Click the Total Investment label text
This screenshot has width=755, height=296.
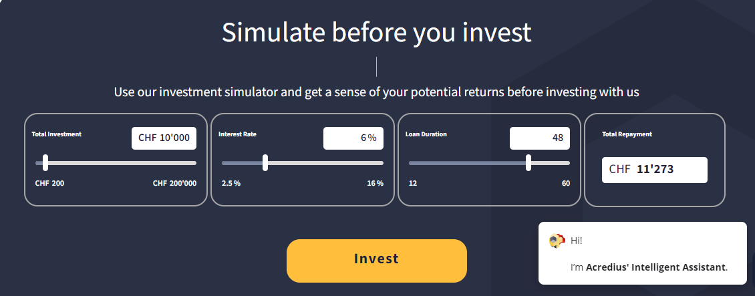point(57,134)
